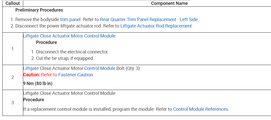The height and width of the screenshot is (120, 271).
Task: Click the black Liftgate Close Actuator Motor Control Module title
Action: click(x=69, y=93)
